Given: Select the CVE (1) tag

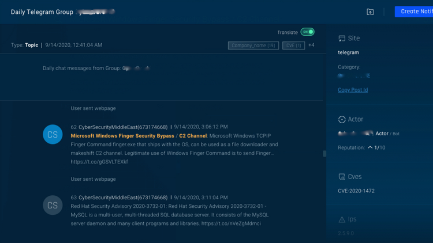Looking at the screenshot, I should [293, 45].
